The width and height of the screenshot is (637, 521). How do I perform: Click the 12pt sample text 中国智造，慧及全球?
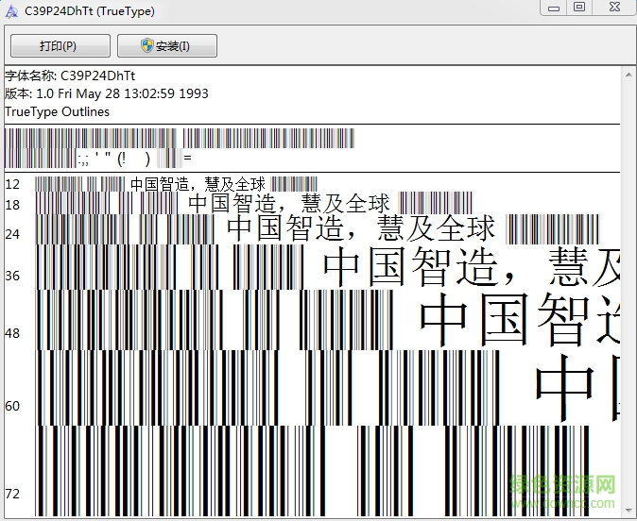click(198, 184)
